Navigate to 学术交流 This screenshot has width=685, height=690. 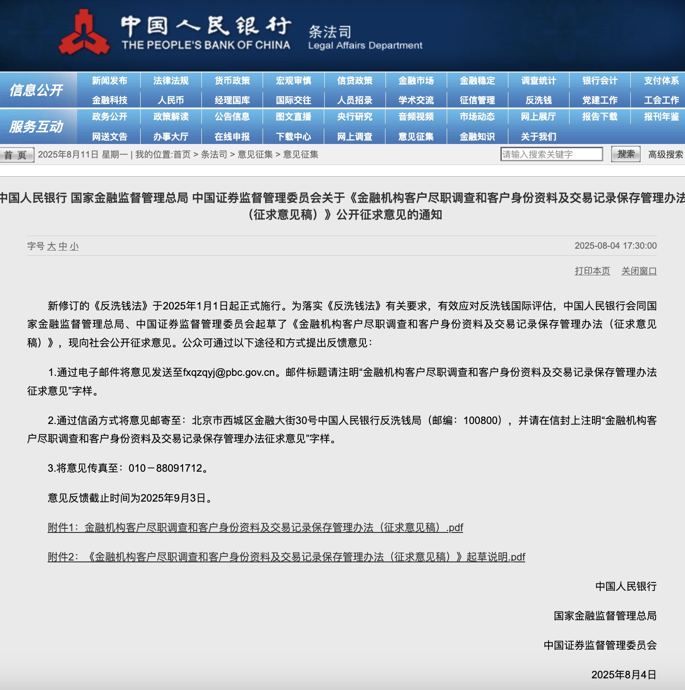click(x=416, y=100)
